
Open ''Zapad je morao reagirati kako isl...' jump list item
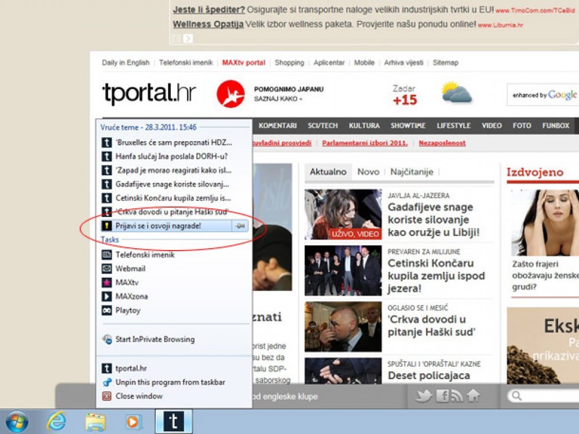pos(174,170)
